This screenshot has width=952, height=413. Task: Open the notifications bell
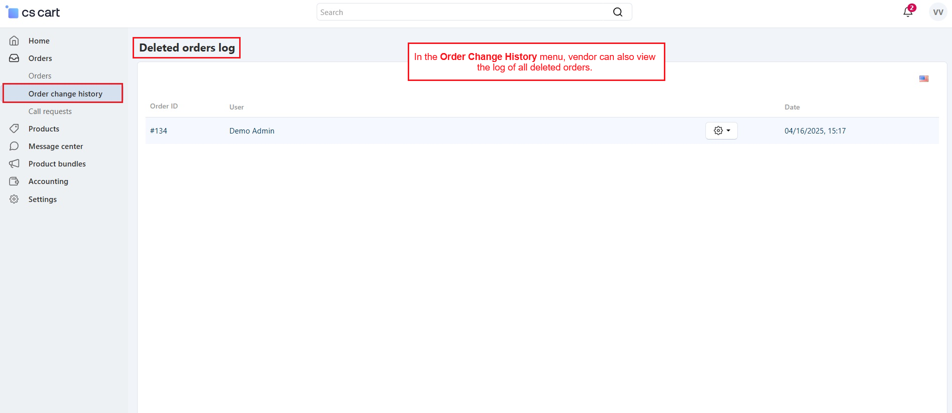coord(907,12)
